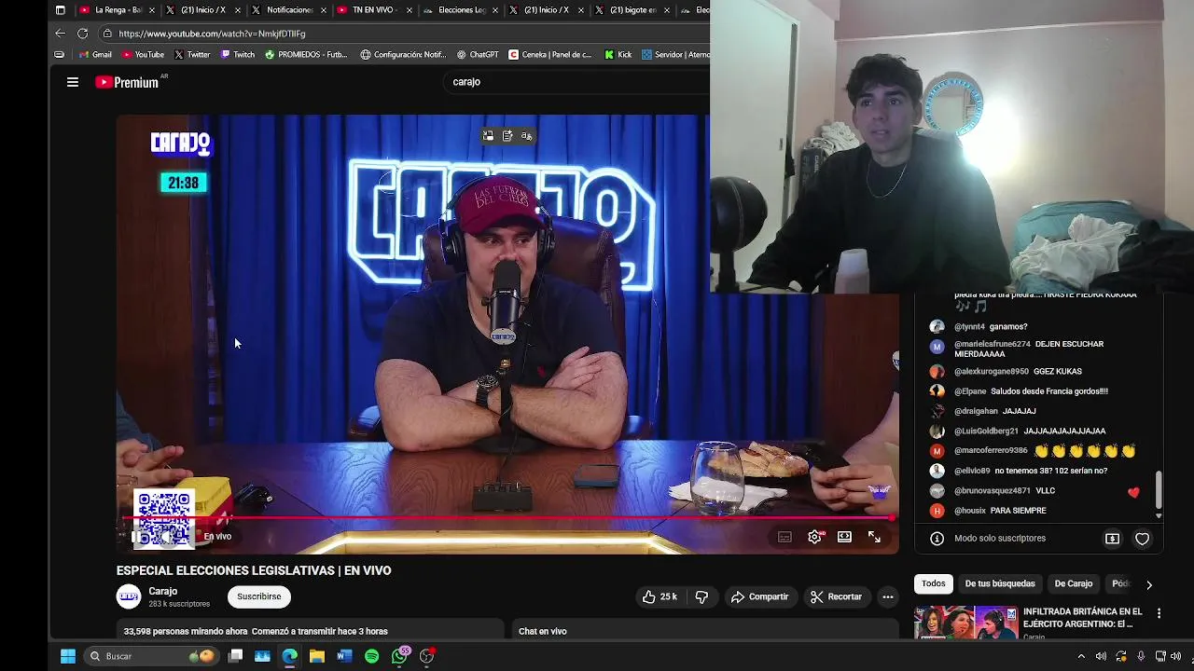Open the Gmail bookmark

click(95, 55)
